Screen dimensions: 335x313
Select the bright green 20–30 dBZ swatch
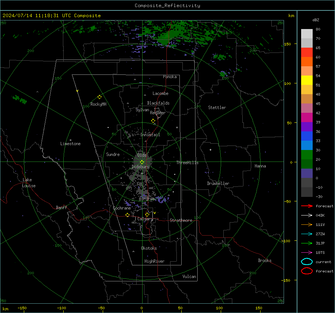point(307,155)
